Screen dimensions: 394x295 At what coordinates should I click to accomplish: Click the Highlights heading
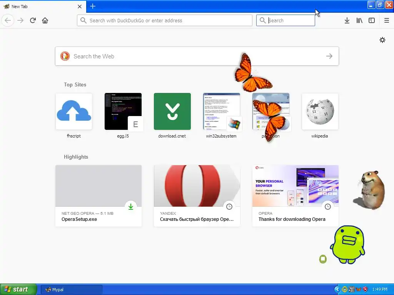pos(76,157)
